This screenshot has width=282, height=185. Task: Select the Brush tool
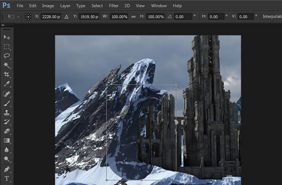click(7, 103)
